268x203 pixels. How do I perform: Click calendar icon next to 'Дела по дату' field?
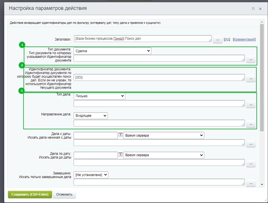(x=121, y=155)
